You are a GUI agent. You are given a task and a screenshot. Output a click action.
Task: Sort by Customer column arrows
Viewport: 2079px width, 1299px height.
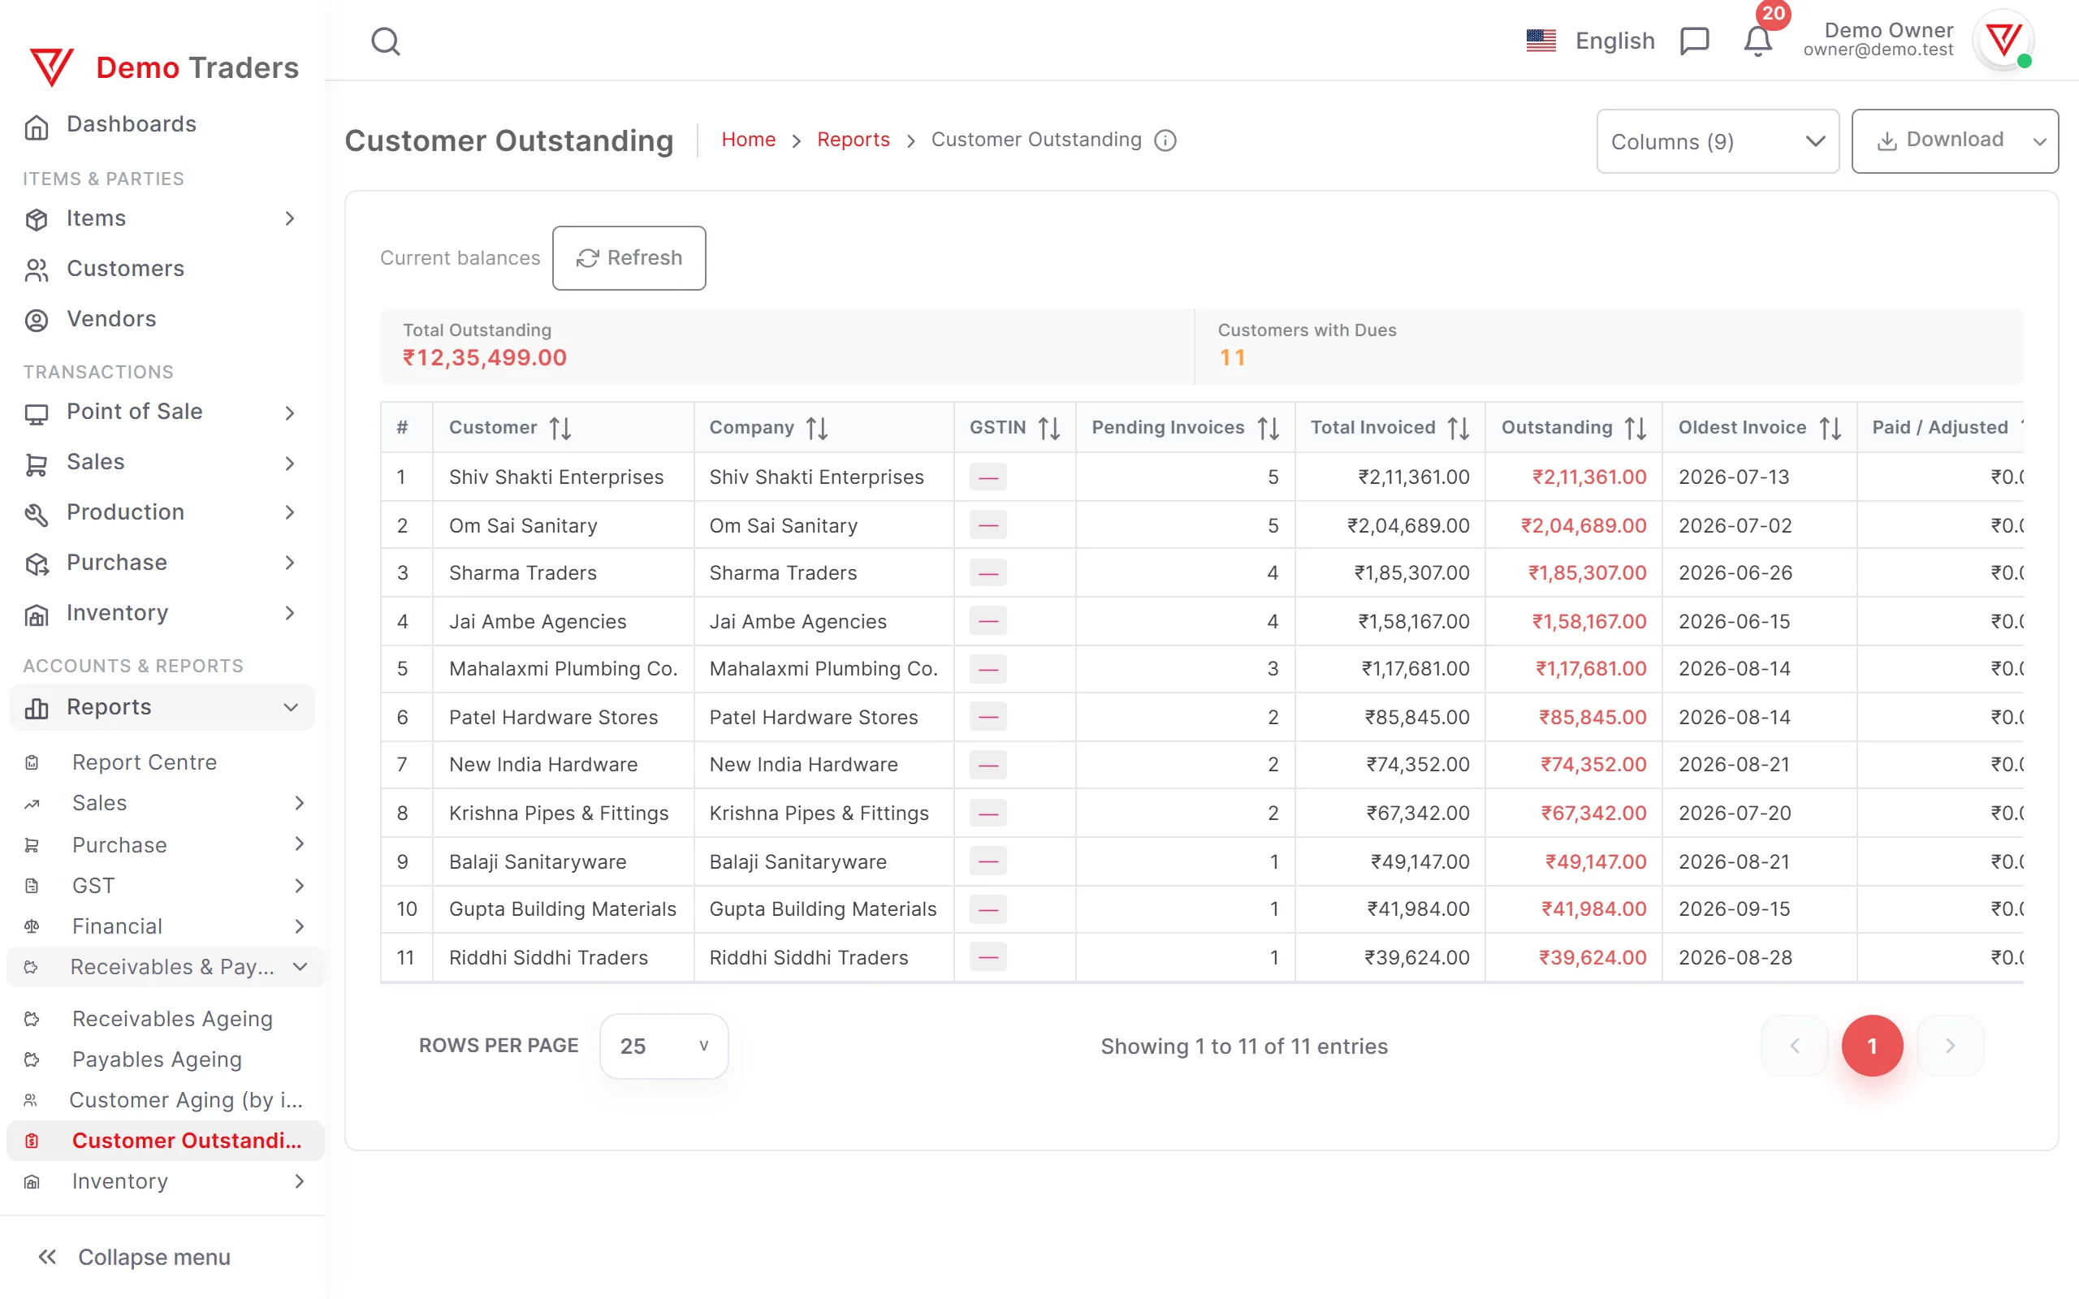coord(561,428)
